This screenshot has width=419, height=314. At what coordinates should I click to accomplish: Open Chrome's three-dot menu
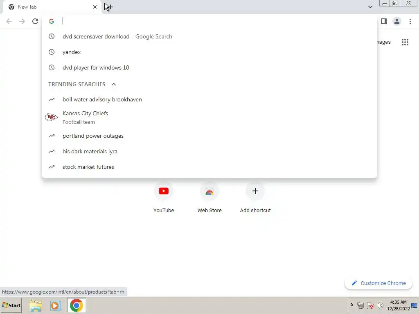point(410,21)
